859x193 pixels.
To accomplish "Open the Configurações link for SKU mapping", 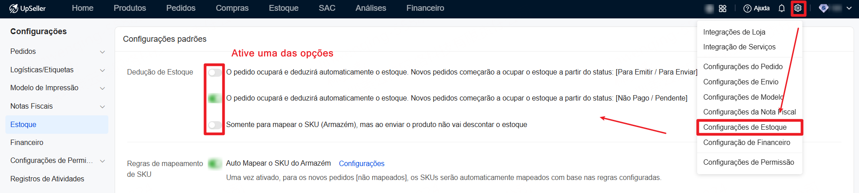I will pyautogui.click(x=361, y=164).
